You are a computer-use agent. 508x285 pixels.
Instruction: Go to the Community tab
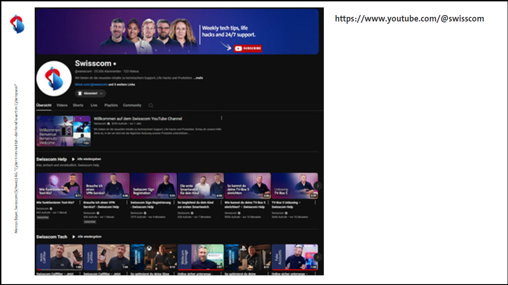click(x=132, y=106)
